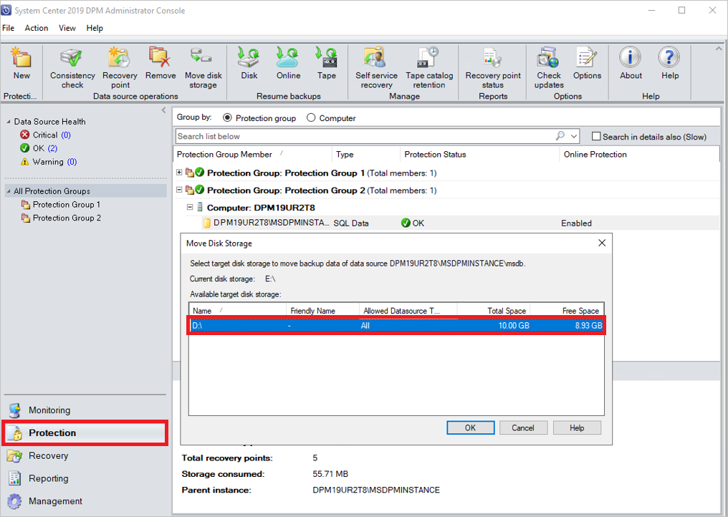Collapse All Protection Groups tree
The height and width of the screenshot is (517, 728).
(x=9, y=191)
